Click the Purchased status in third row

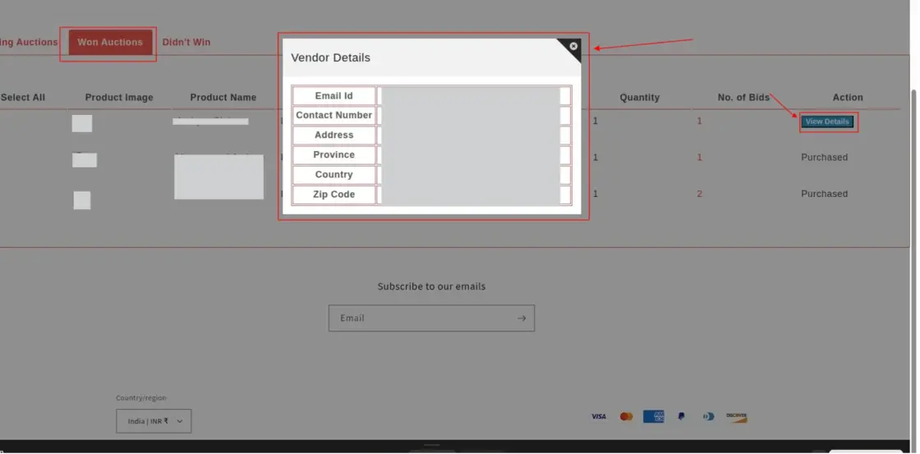(x=825, y=194)
